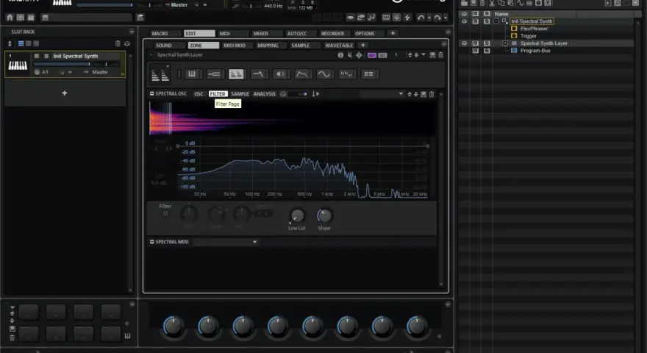Expand the Spectral Synth Layer tree node
The image size is (647, 353).
(x=504, y=43)
